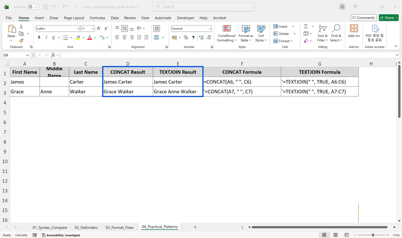Open the Page Layout tab
This screenshot has height=238, width=402.
pos(74,18)
